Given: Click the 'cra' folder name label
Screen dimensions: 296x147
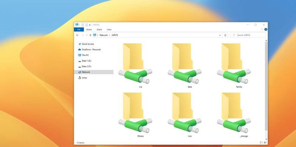Looking at the screenshot, I should [140, 87].
